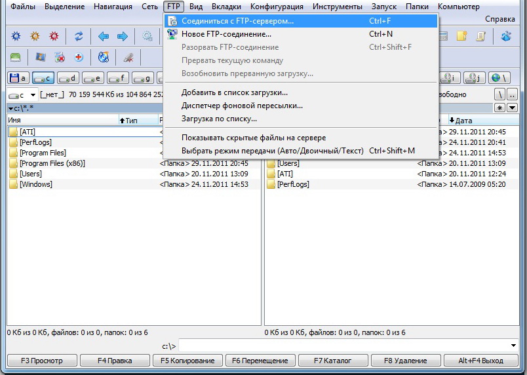Select floppy drive a button

point(18,78)
